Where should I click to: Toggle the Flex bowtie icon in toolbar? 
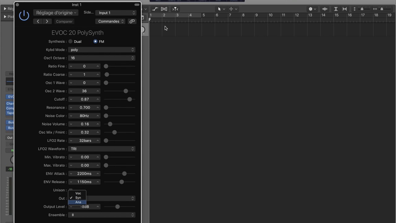click(164, 9)
